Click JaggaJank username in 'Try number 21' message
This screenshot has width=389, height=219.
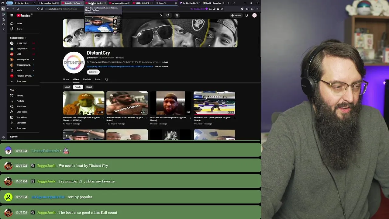pos(46,181)
